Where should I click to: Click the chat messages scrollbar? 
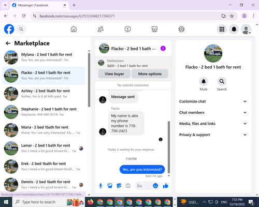[x=169, y=147]
